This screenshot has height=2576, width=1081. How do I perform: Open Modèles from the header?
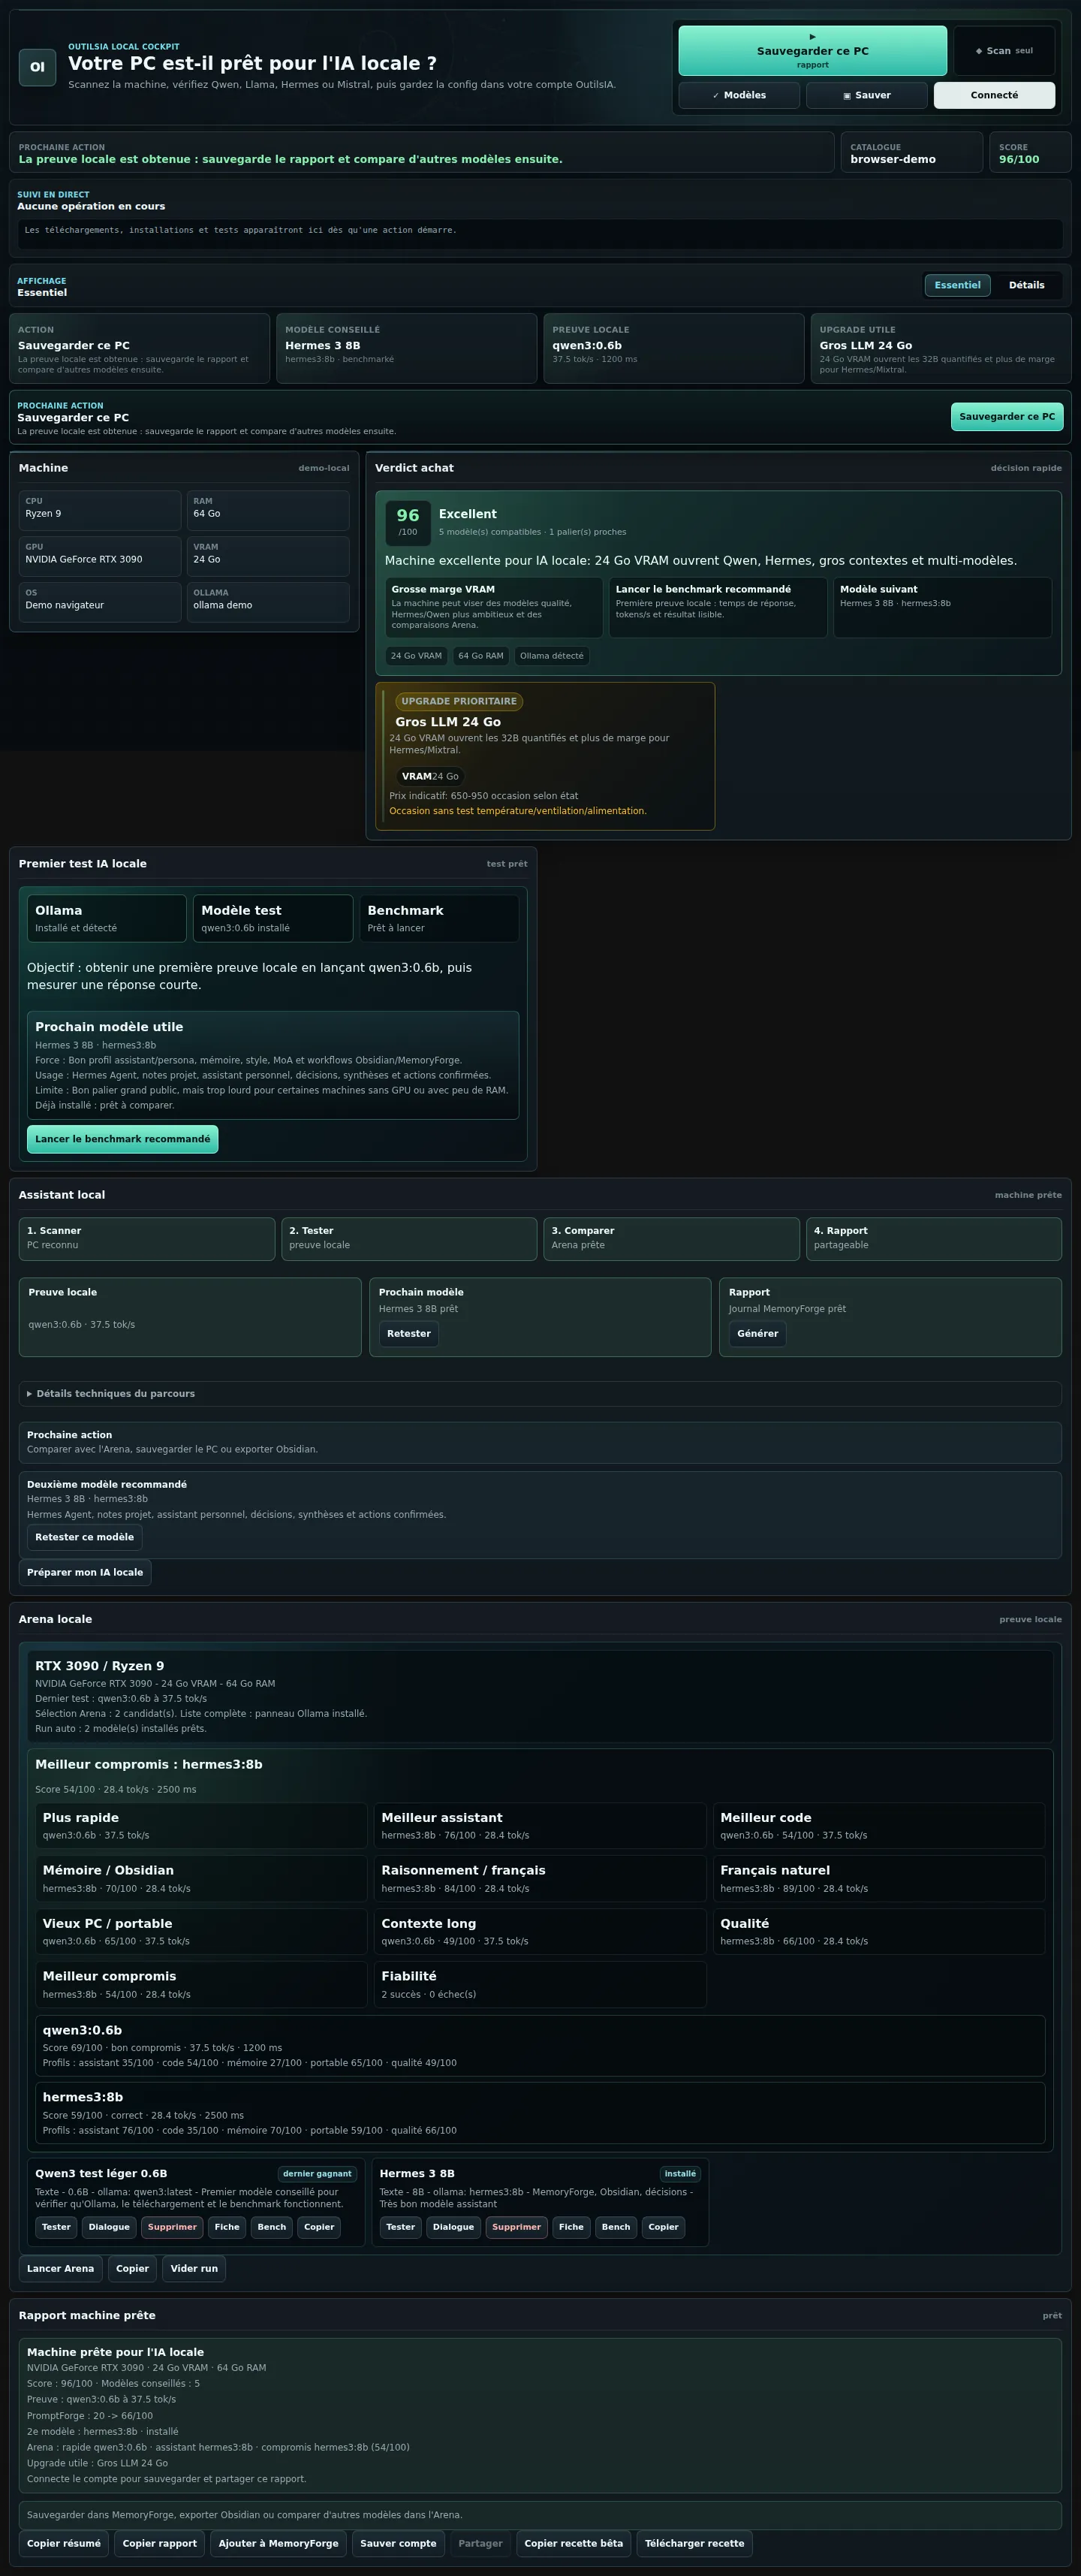739,95
